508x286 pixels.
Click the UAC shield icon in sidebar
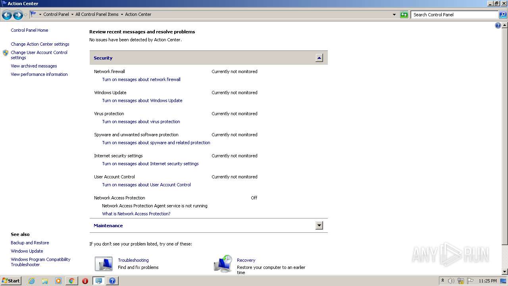6,53
